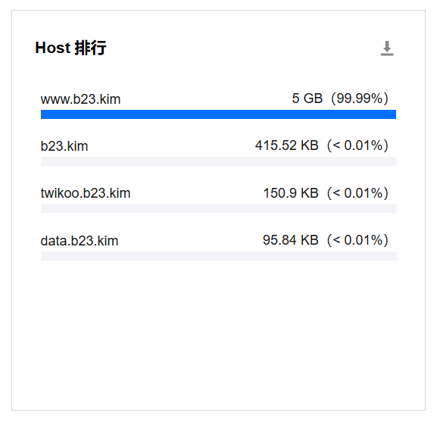Click the Host 排行 panel title
This screenshot has width=443, height=425.
[x=70, y=48]
